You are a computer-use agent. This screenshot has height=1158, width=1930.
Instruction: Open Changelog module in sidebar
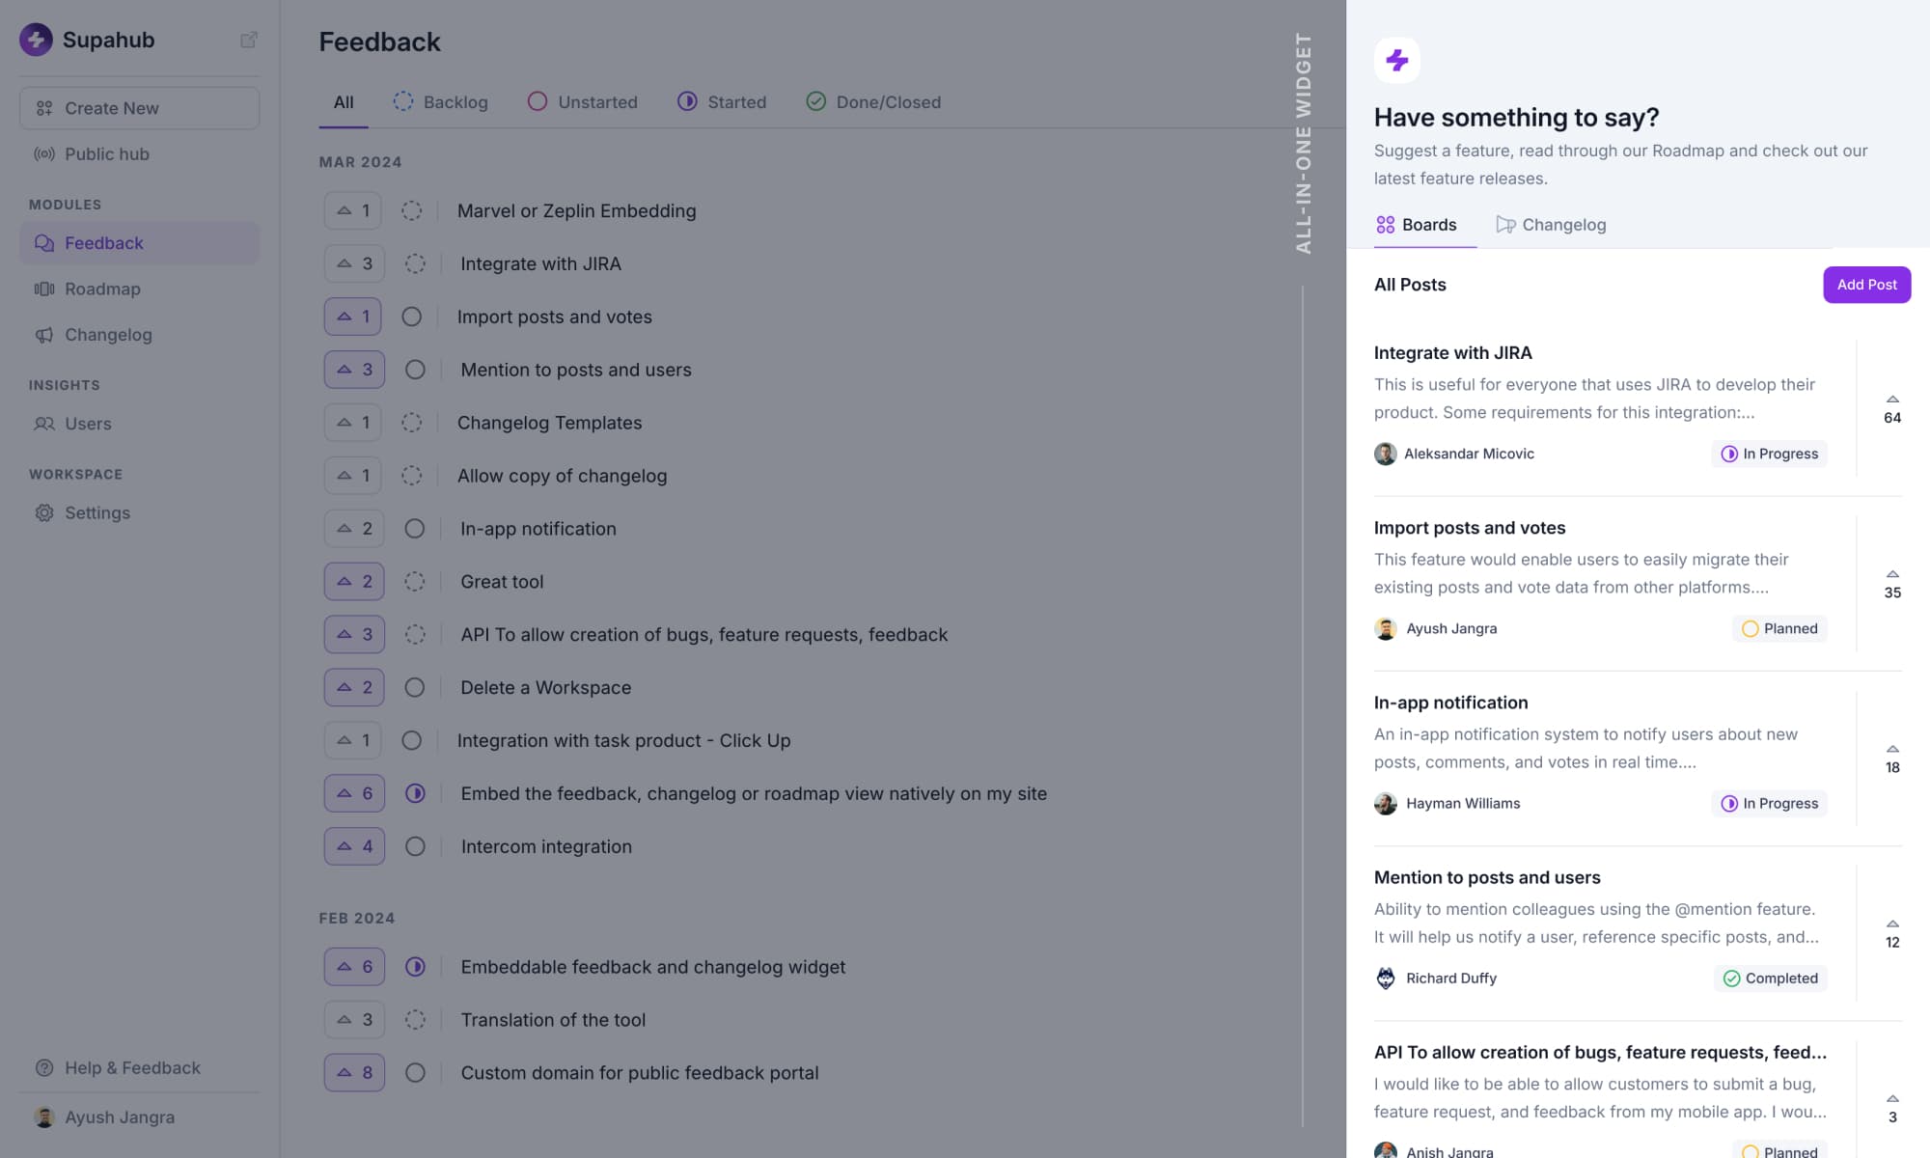click(107, 335)
